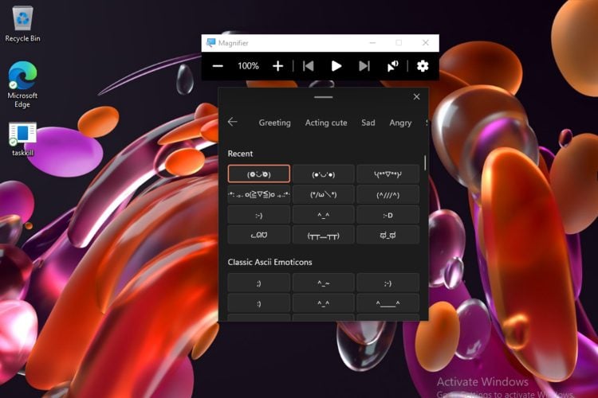Viewport: 598px width, 398px height.
Task: Click the Classic Ascii Emoticons heading
Action: coord(269,262)
